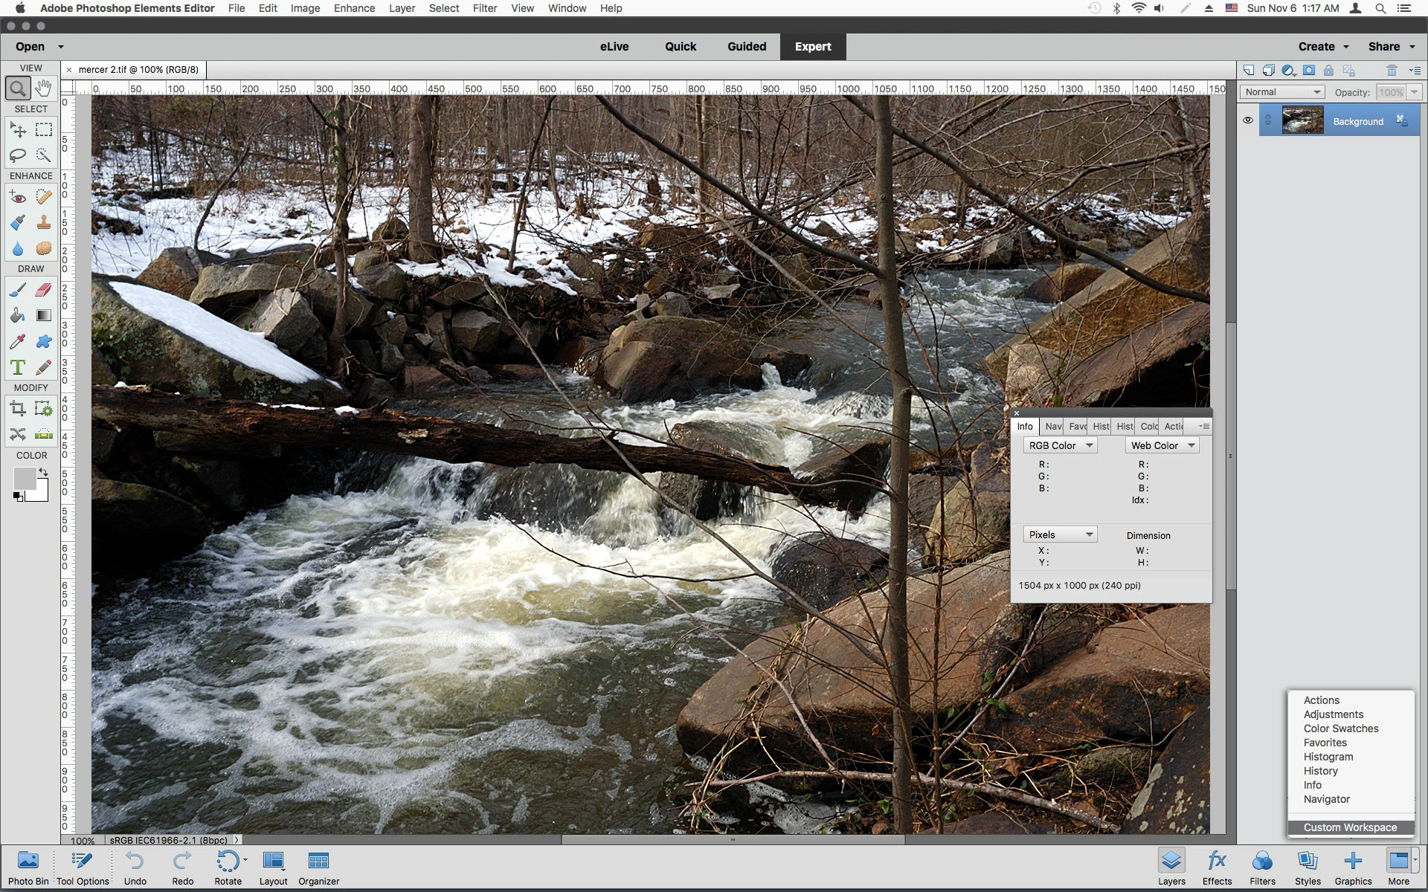Swap foreground and background colors

[44, 472]
